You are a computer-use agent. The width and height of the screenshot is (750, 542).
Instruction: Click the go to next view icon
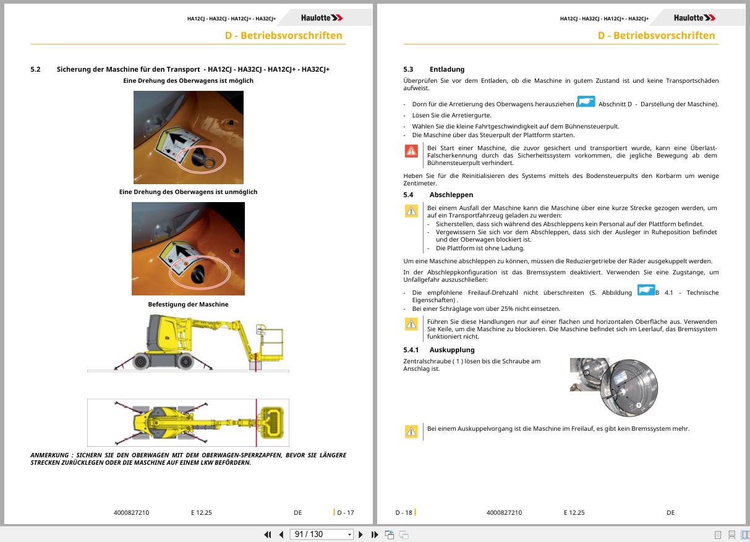[x=404, y=535]
